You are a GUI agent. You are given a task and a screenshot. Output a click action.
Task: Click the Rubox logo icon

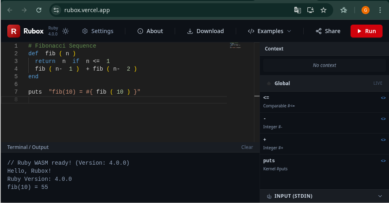point(14,31)
